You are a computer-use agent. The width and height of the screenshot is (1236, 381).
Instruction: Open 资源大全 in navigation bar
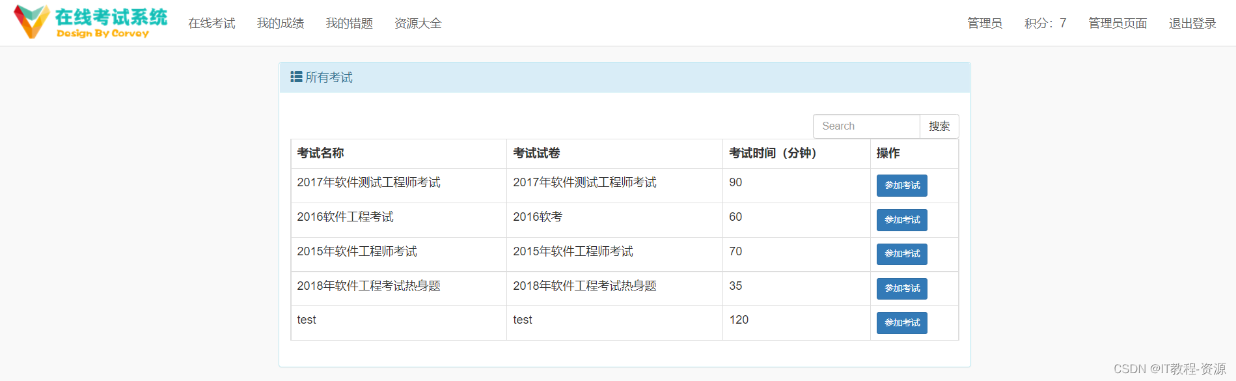[x=418, y=23]
